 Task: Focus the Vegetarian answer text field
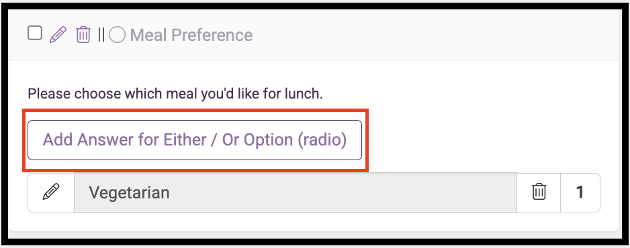coord(296,192)
